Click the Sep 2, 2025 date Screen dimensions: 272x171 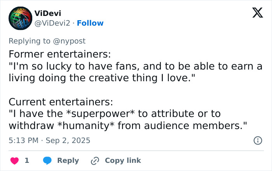68,140
